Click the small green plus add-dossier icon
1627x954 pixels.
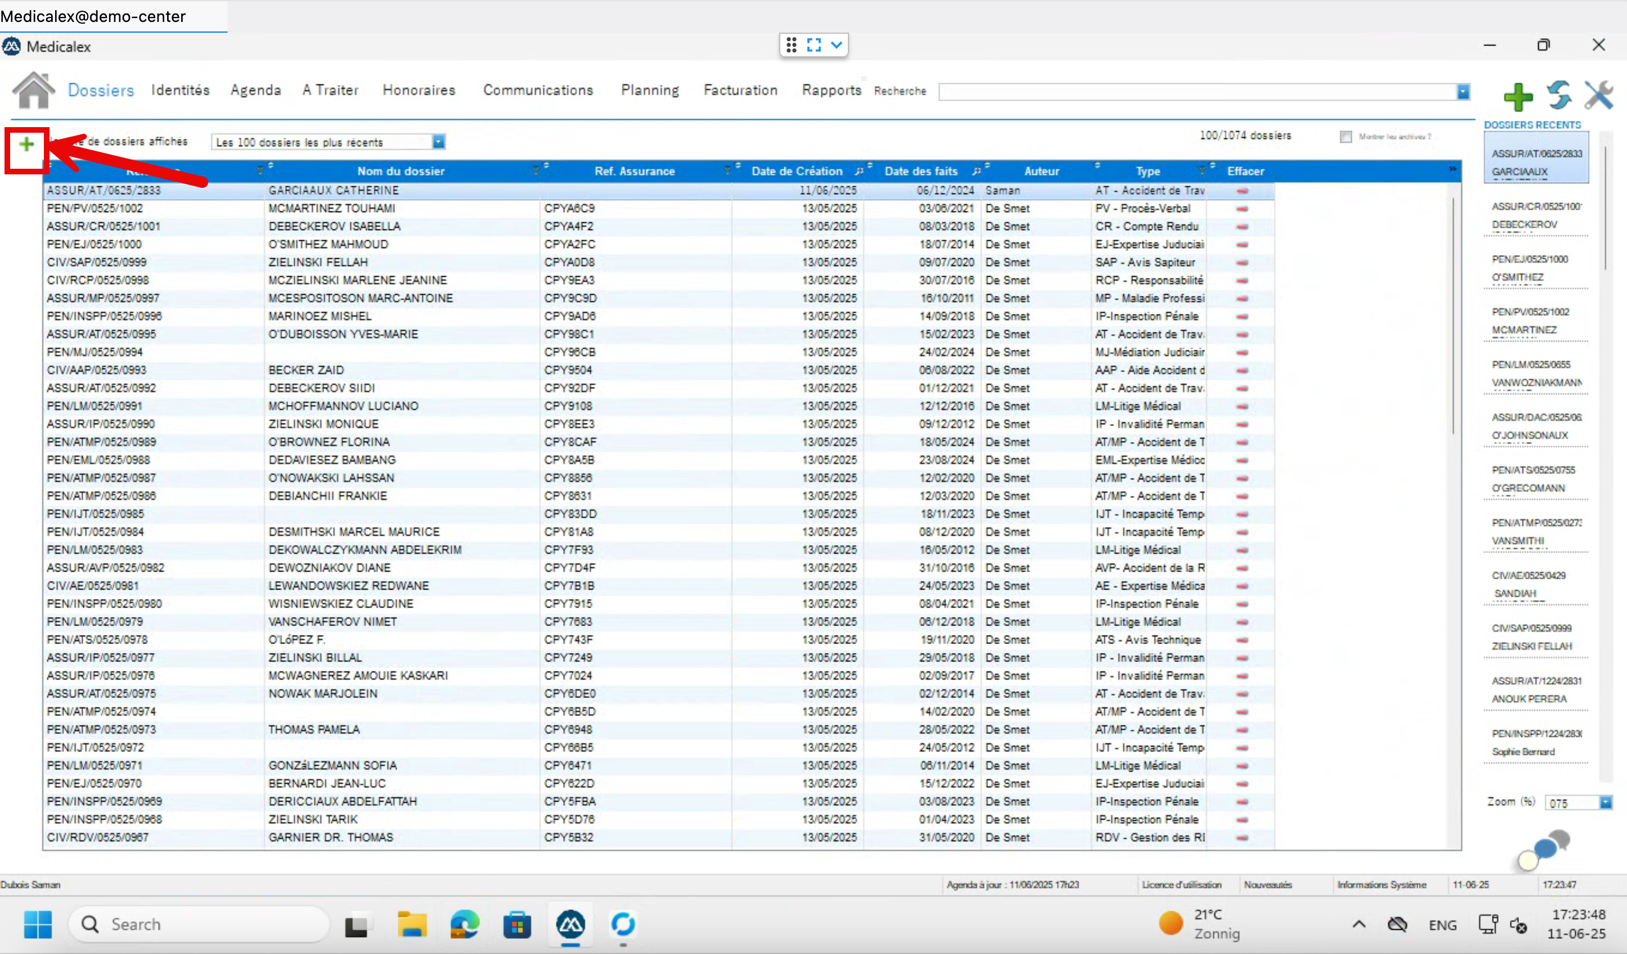tap(26, 145)
